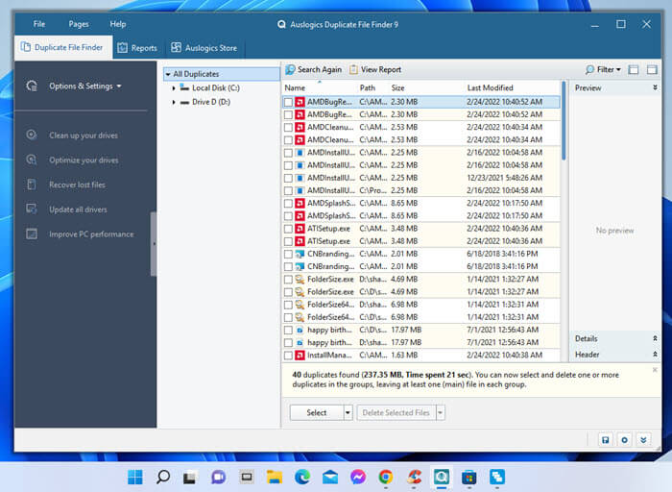Toggle the left layout pane icon in toolbar
Screen dimensions: 672x492
point(634,69)
